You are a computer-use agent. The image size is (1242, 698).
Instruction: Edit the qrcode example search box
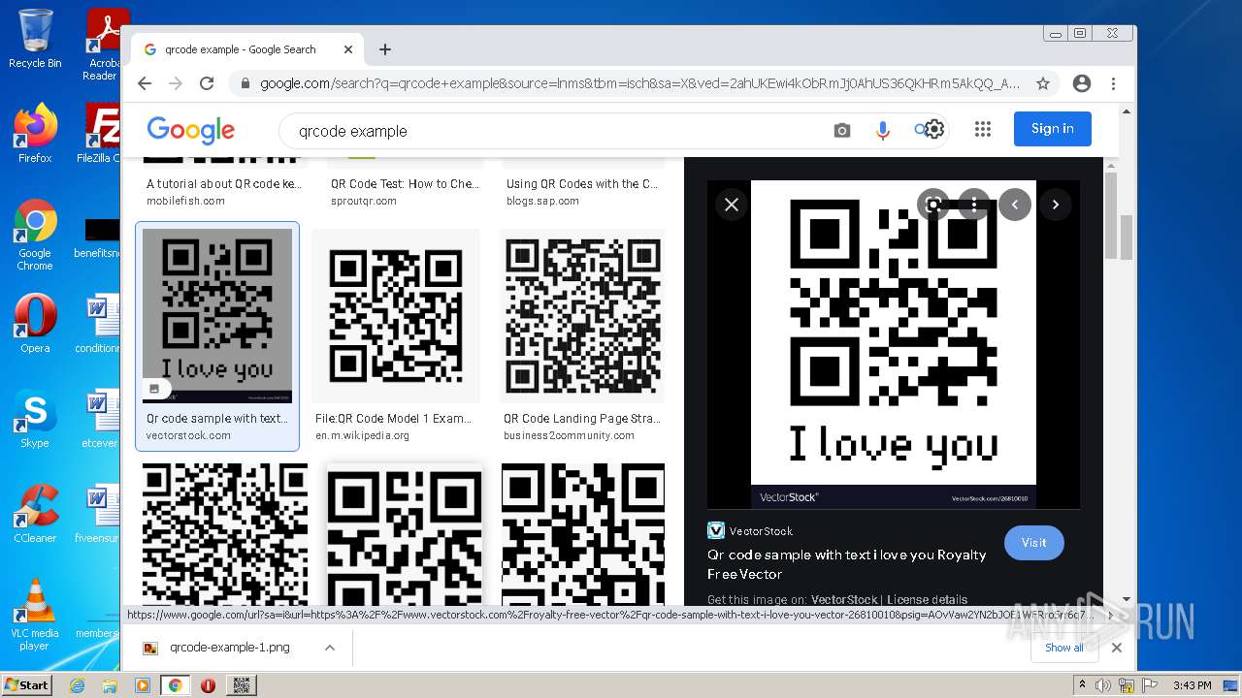pos(553,131)
